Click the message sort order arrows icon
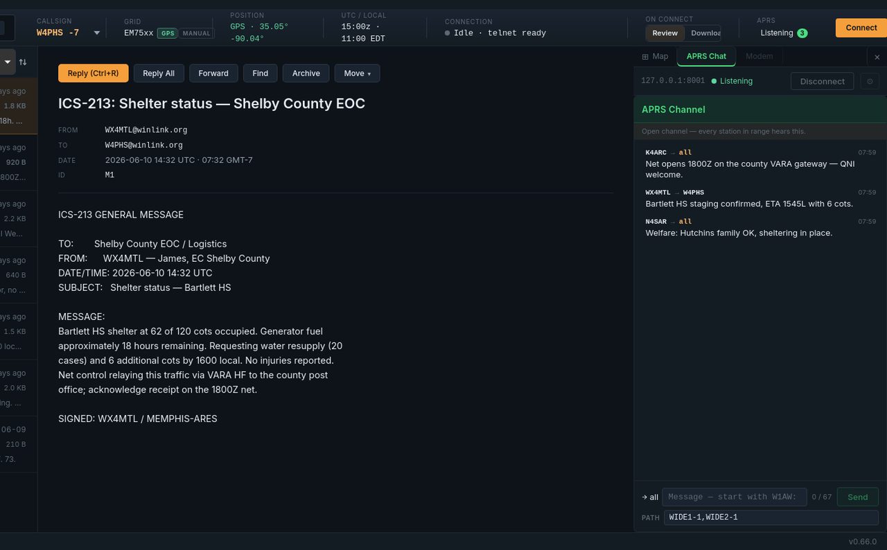This screenshot has width=887, height=550. (23, 62)
